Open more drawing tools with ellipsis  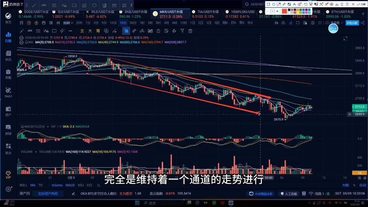tap(70, 31)
